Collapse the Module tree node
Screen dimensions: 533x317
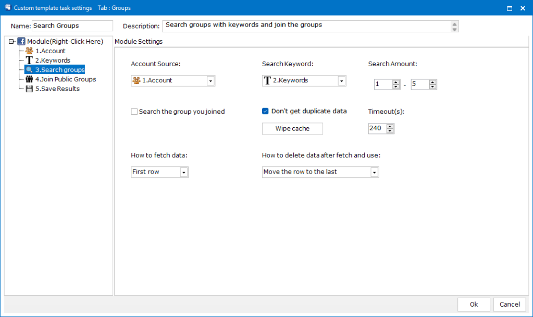coord(11,41)
